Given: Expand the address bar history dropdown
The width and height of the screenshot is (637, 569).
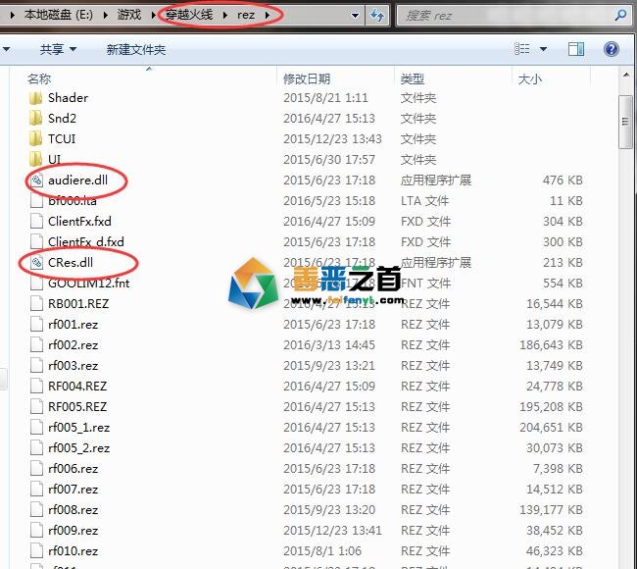Looking at the screenshot, I should point(355,16).
